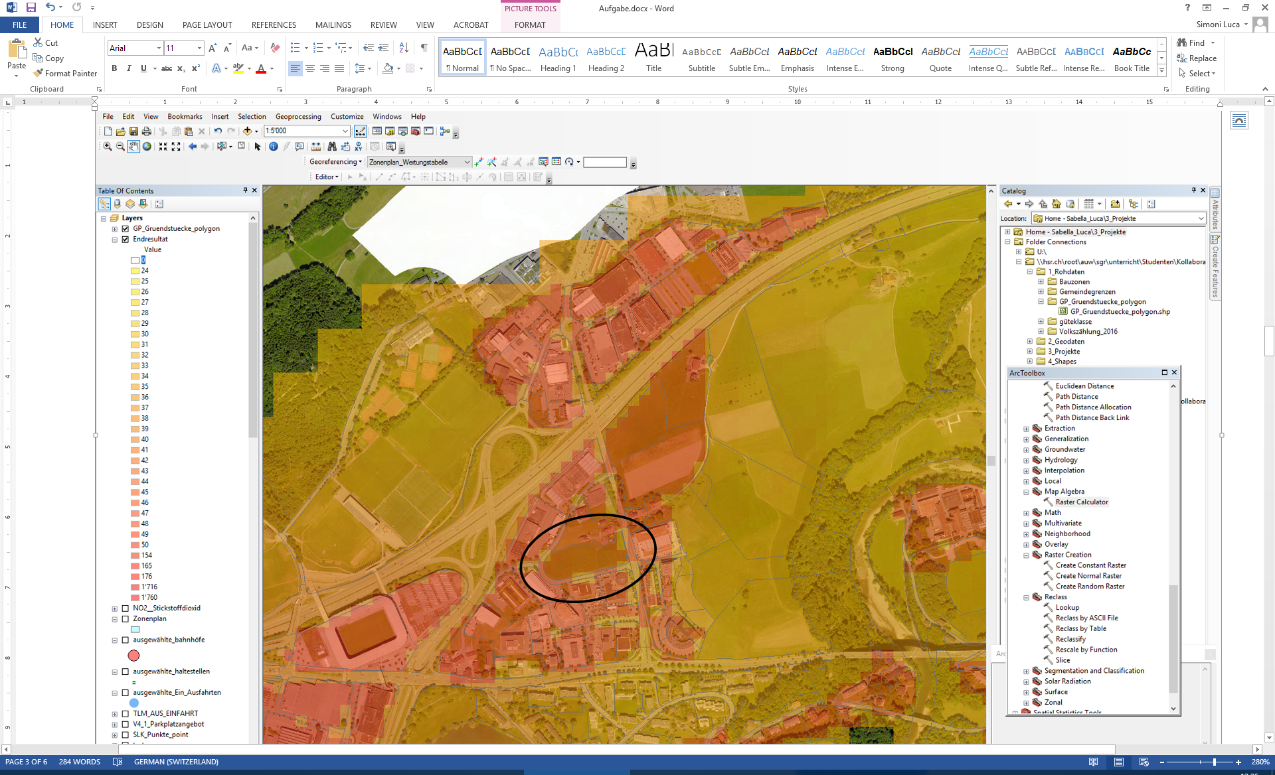This screenshot has height=775, width=1275.
Task: Click the Save icon in title bar
Action: pyautogui.click(x=31, y=8)
